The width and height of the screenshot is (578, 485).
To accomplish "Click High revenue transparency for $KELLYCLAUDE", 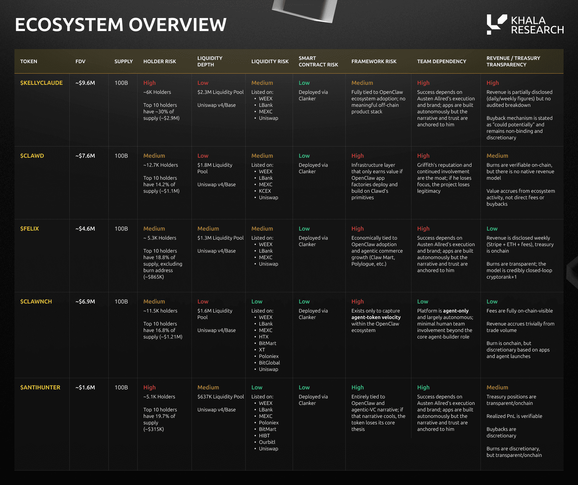I will pyautogui.click(x=493, y=83).
